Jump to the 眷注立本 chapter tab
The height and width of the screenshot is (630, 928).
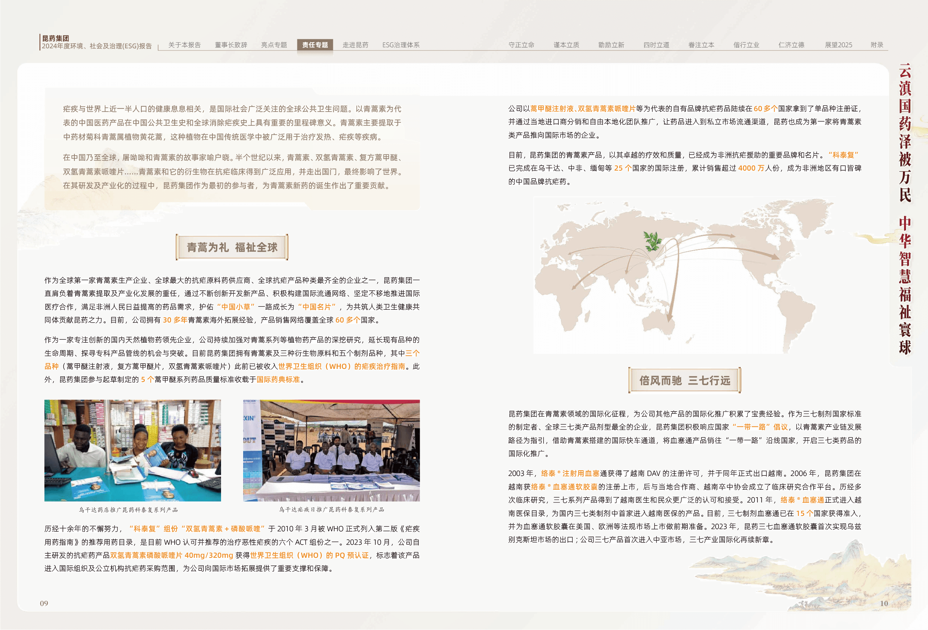[701, 45]
